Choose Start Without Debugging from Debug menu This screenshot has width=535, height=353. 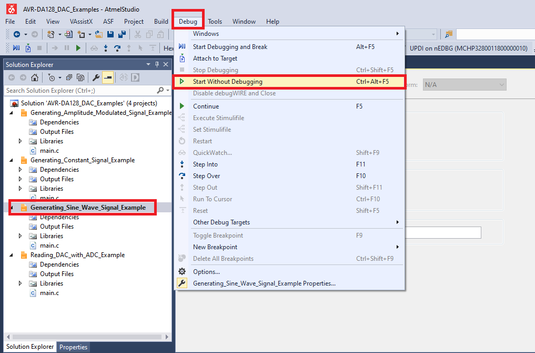(289, 82)
